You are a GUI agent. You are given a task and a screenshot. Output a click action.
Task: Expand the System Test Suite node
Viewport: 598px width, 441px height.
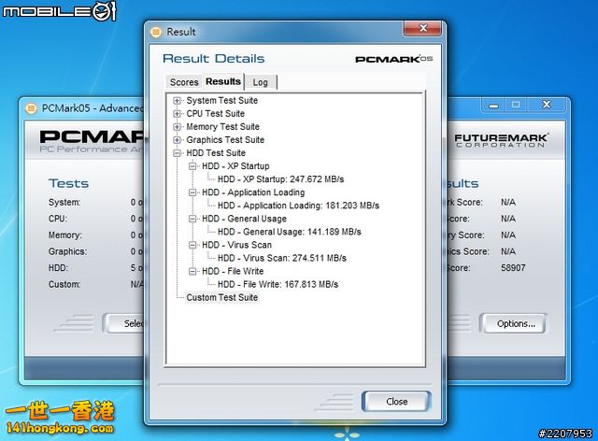[x=178, y=101]
